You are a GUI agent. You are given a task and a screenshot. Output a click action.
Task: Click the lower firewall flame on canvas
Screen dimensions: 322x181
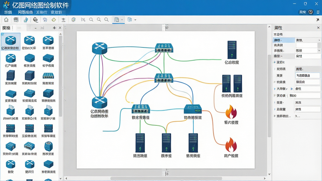pyautogui.click(x=231, y=145)
